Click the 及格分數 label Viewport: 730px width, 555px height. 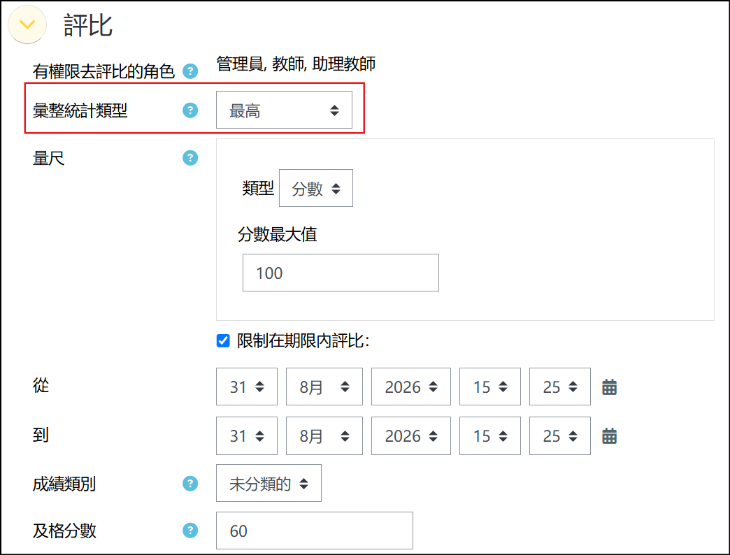[64, 531]
